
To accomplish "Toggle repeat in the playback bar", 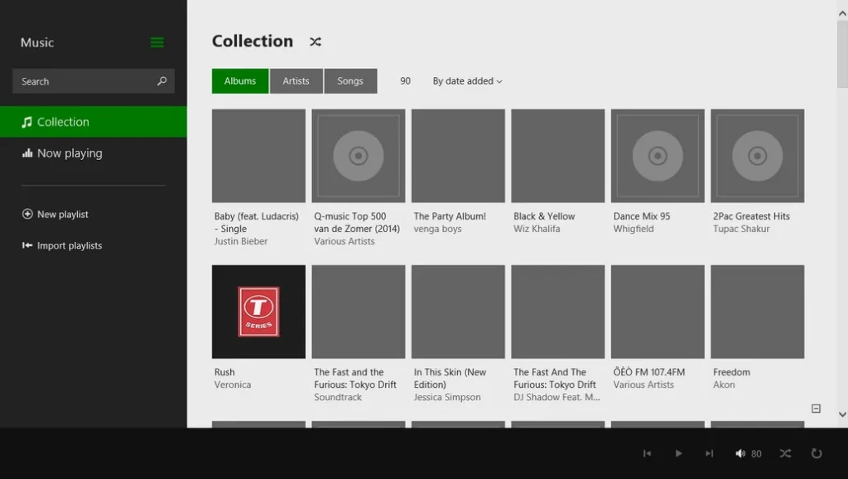I will coord(817,453).
